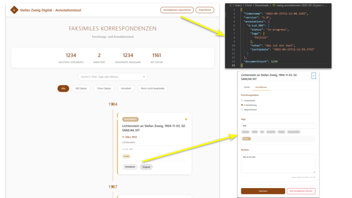
Task: Click the 'Gefilterte Dokumente' stat 1234
Action: pyautogui.click(x=71, y=55)
